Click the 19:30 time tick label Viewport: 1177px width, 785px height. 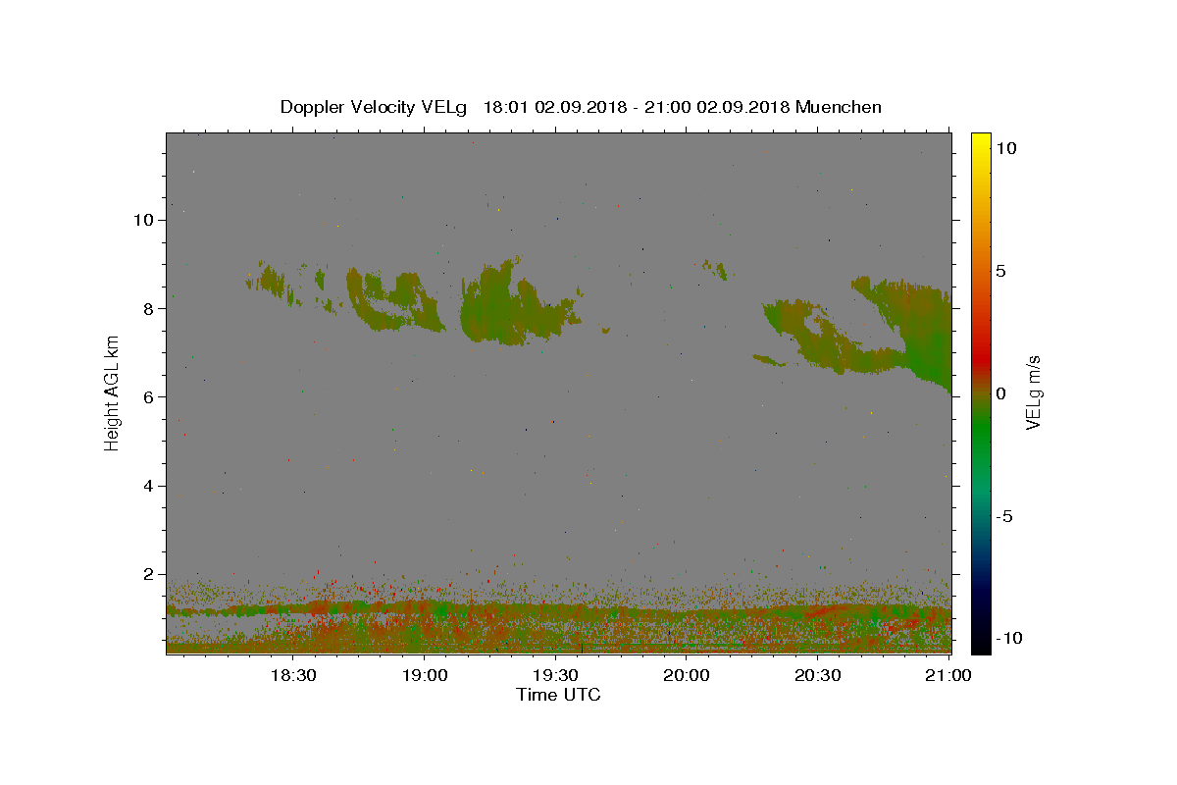(555, 675)
